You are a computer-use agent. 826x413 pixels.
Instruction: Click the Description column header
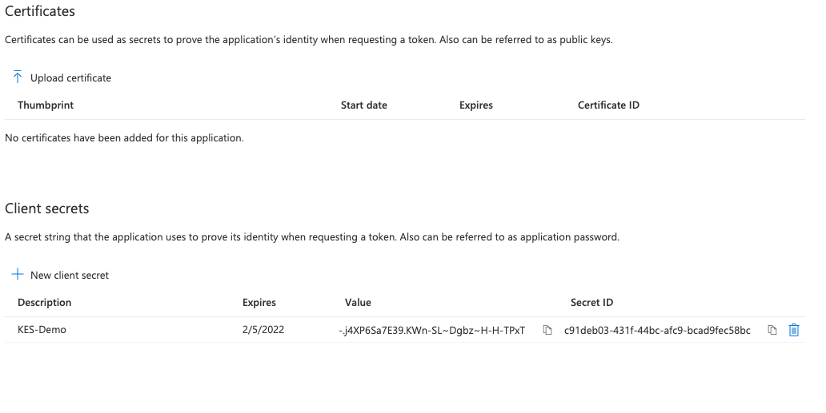[45, 302]
